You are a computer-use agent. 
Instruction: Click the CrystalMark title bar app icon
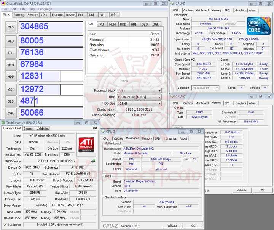3,3
